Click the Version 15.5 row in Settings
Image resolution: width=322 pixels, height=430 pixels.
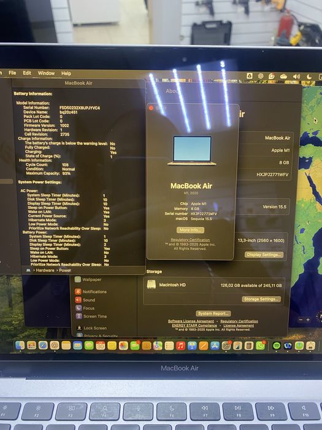pyautogui.click(x=263, y=207)
